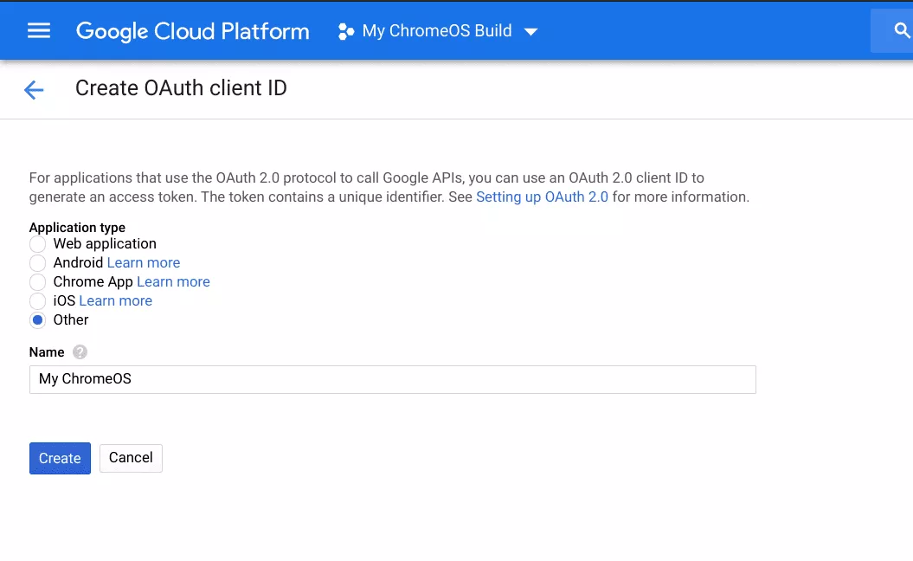Open Learn more link beside Android
This screenshot has height=561, width=913.
pyautogui.click(x=144, y=263)
